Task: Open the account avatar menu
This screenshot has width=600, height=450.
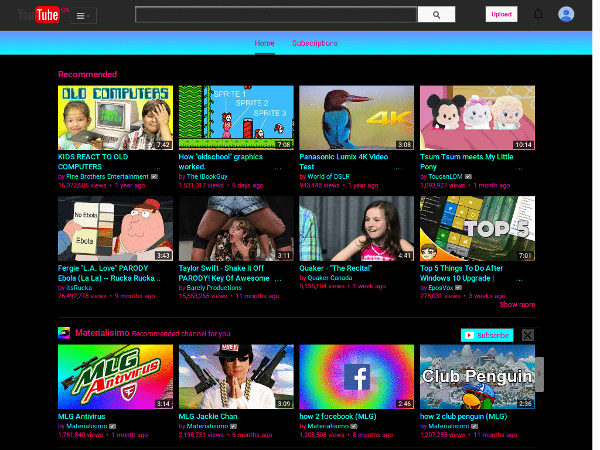Action: tap(566, 15)
